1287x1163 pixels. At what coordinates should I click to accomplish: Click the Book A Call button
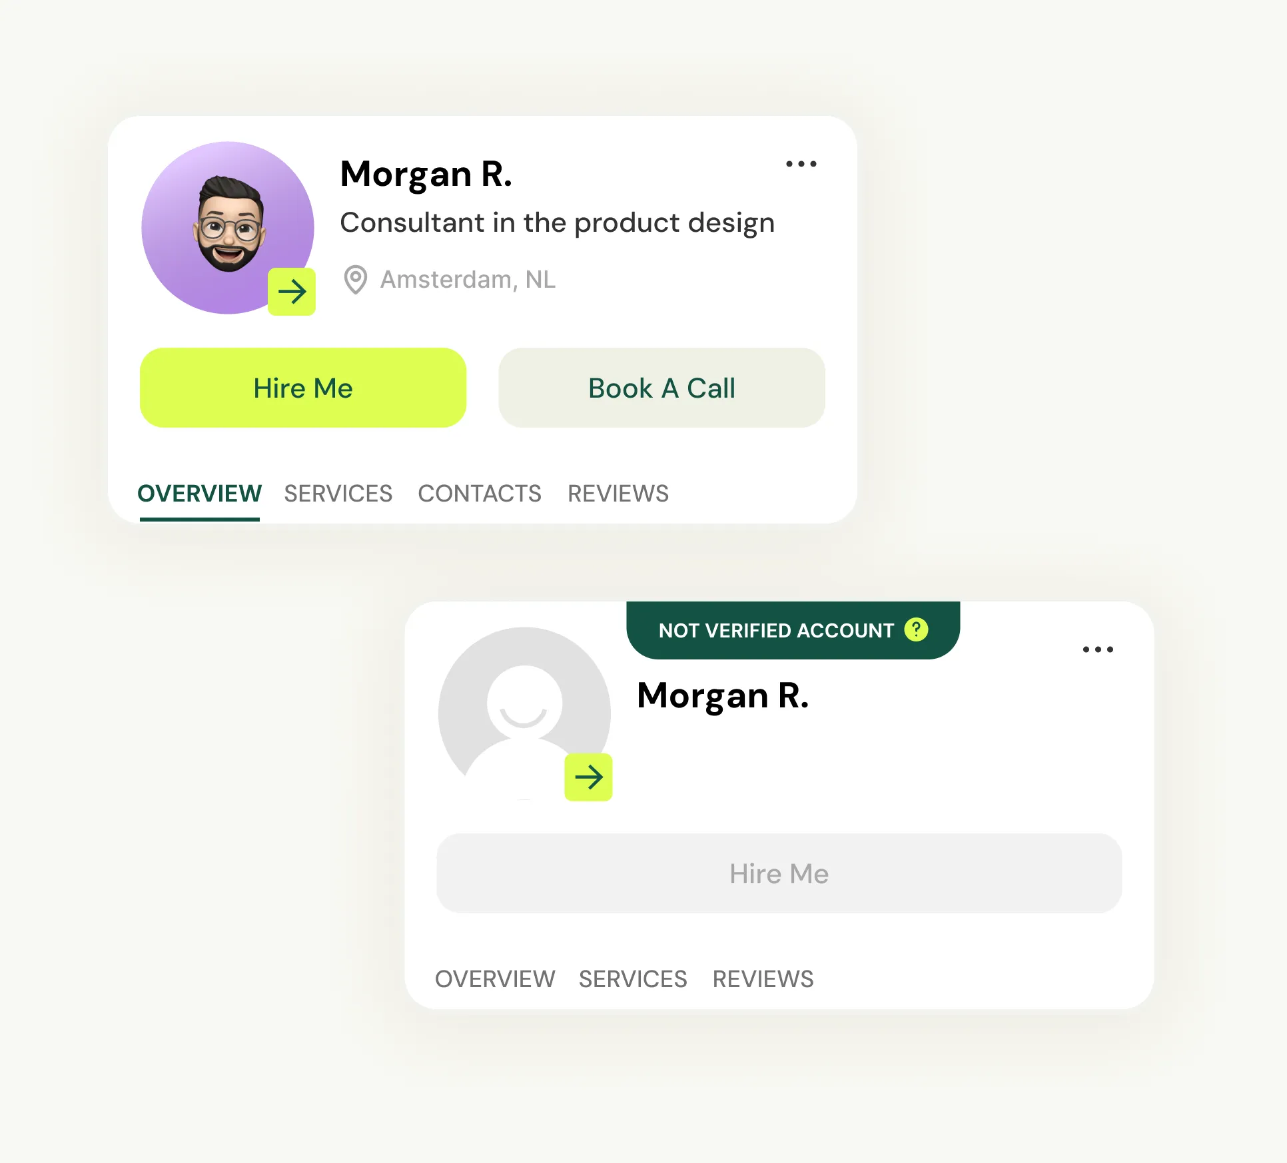point(662,388)
